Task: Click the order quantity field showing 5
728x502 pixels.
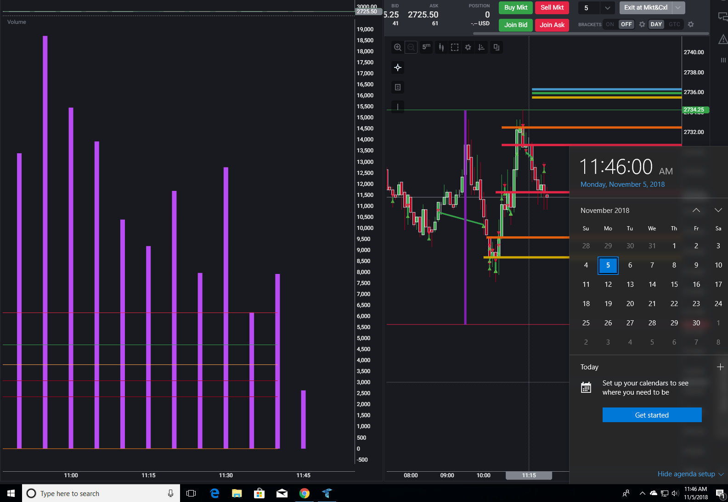Action: click(589, 8)
